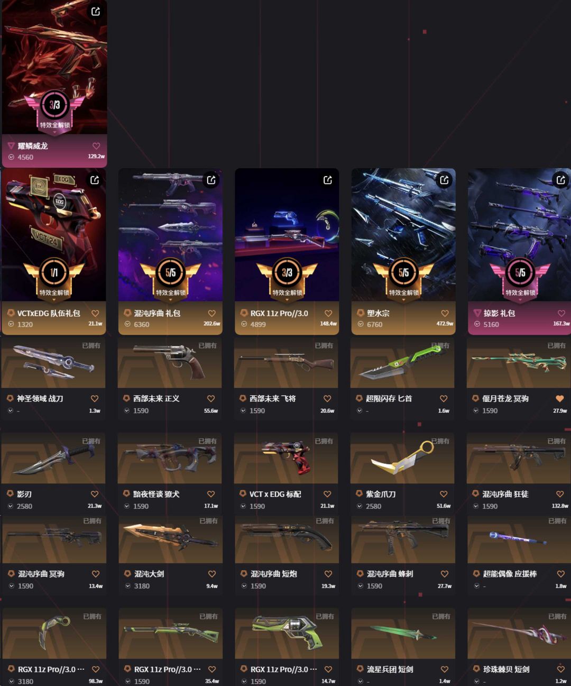Share the RGX 11z Pro//3.0 bundle

[328, 180]
